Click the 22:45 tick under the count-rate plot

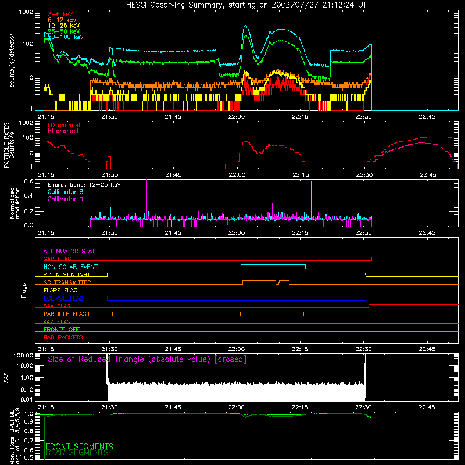tap(427, 117)
